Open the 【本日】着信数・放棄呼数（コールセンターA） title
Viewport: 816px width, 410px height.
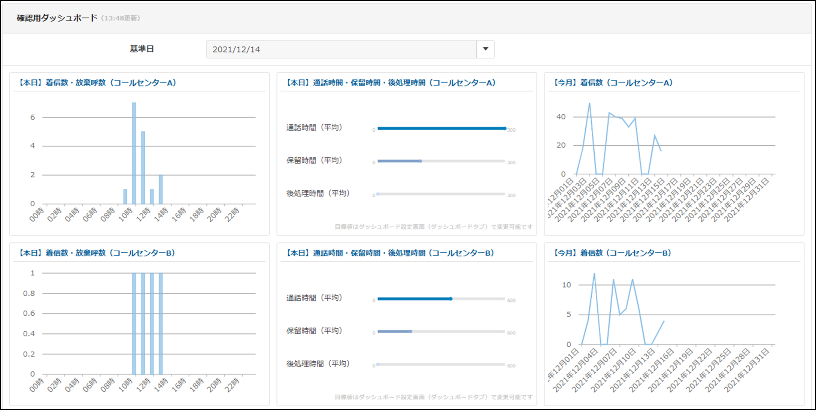point(97,83)
